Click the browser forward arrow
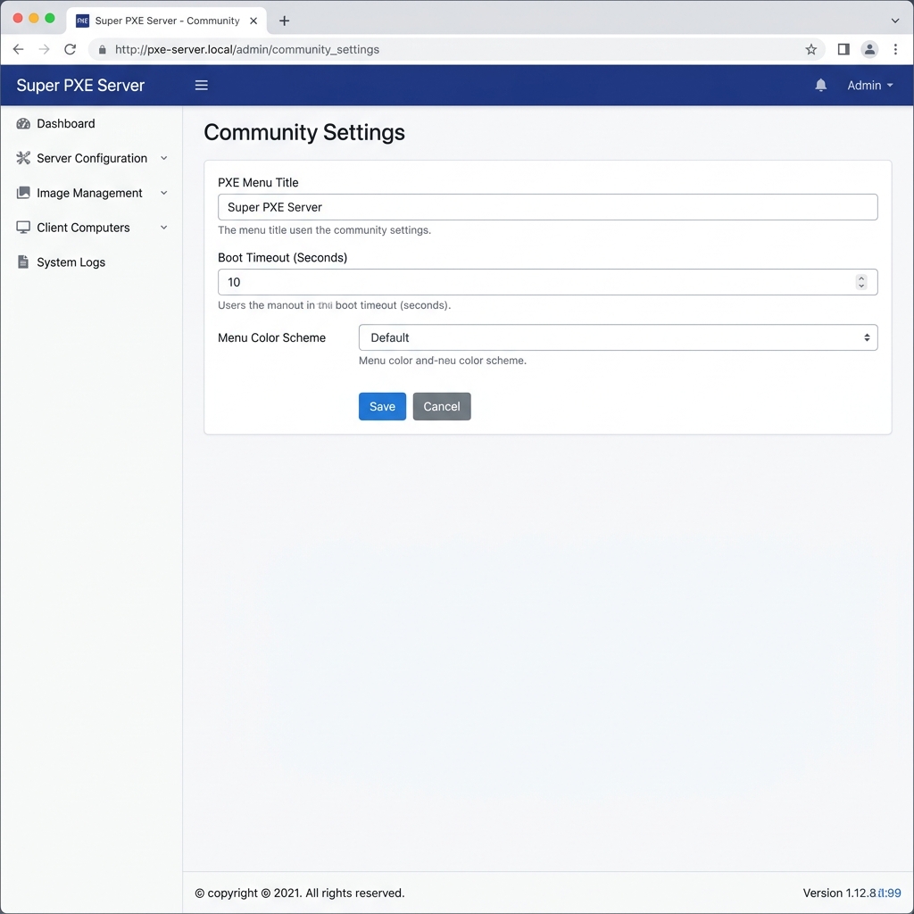914x914 pixels. click(x=45, y=50)
